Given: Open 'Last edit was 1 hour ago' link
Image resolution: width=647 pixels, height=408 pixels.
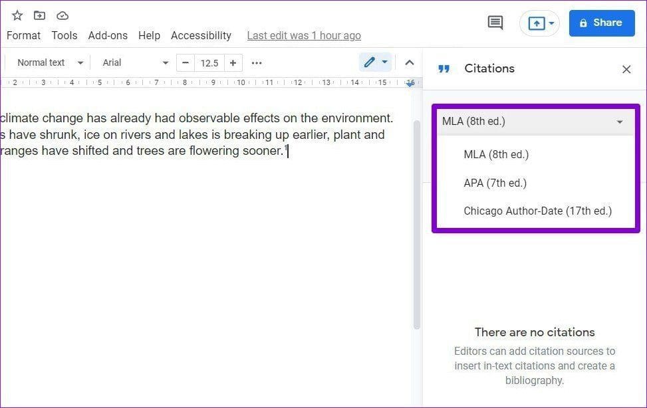Looking at the screenshot, I should pyautogui.click(x=304, y=36).
